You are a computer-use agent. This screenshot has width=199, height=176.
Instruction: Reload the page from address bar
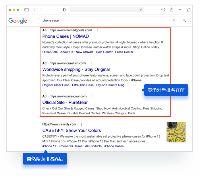click(x=141, y=10)
